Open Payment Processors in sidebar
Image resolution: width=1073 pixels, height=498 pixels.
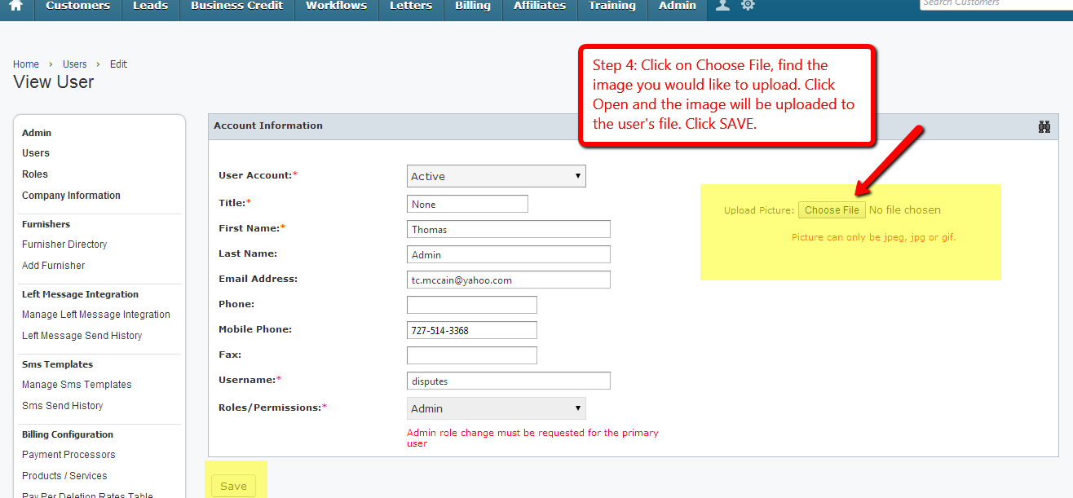tap(68, 455)
